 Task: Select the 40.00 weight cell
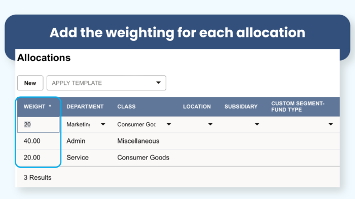click(x=32, y=141)
